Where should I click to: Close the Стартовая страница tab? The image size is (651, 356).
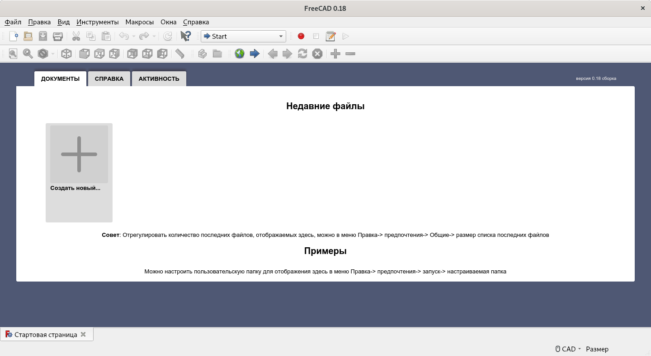tap(83, 334)
